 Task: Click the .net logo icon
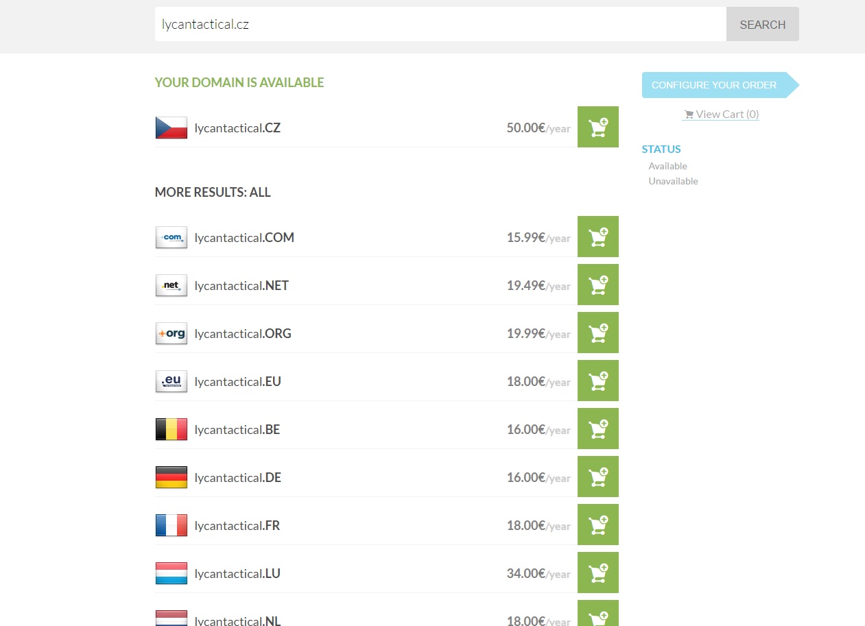[171, 285]
